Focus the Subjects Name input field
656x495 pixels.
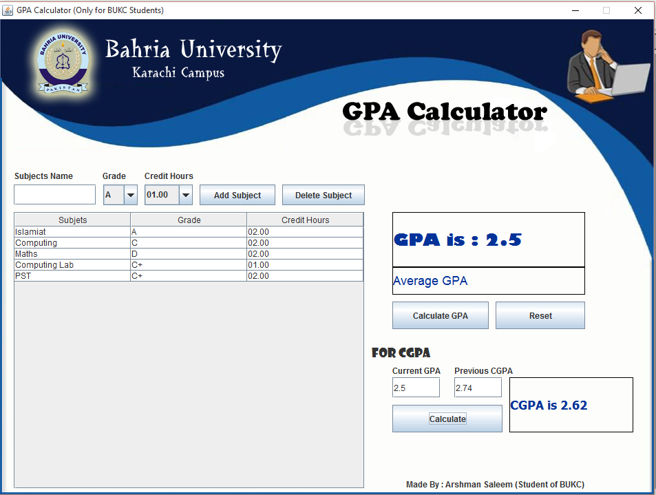click(x=55, y=195)
